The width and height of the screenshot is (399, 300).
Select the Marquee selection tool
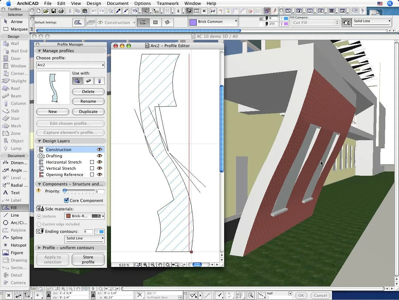[19, 29]
